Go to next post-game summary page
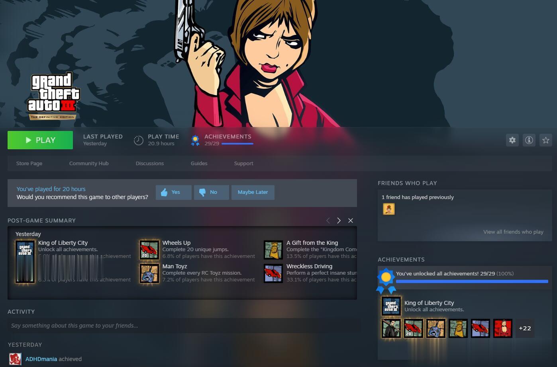This screenshot has height=367, width=557. tap(339, 221)
